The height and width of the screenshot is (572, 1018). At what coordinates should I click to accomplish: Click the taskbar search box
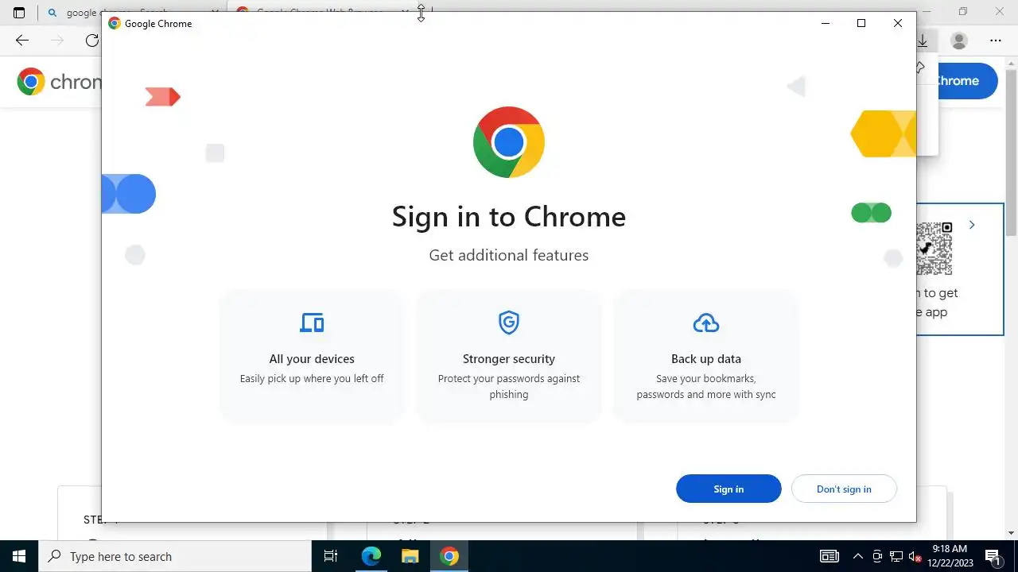[x=175, y=556]
